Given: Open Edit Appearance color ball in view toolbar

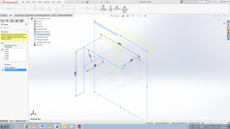Looking at the screenshot, I should (x=138, y=16).
